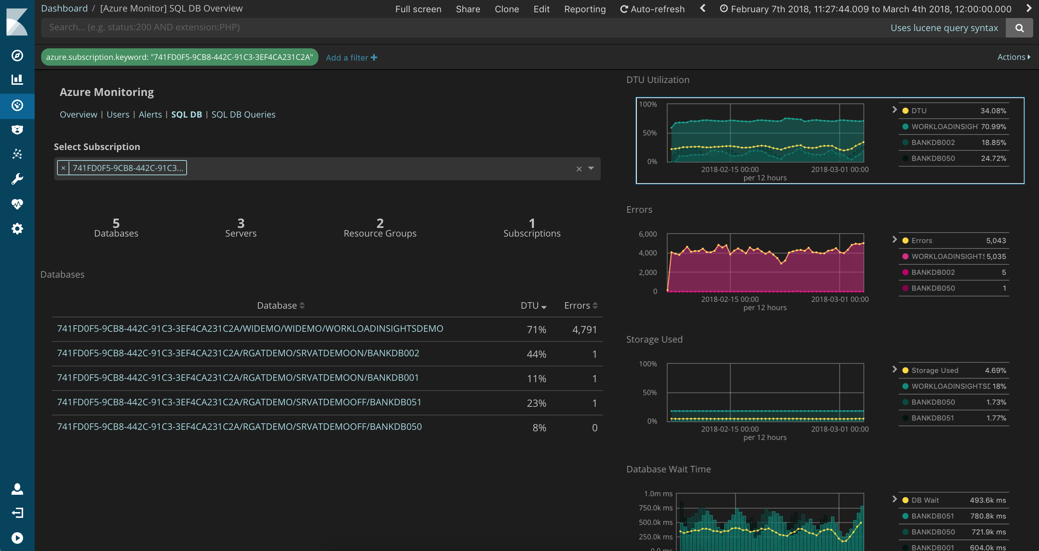Open the Actions filter menu
1039x551 pixels.
[1014, 57]
